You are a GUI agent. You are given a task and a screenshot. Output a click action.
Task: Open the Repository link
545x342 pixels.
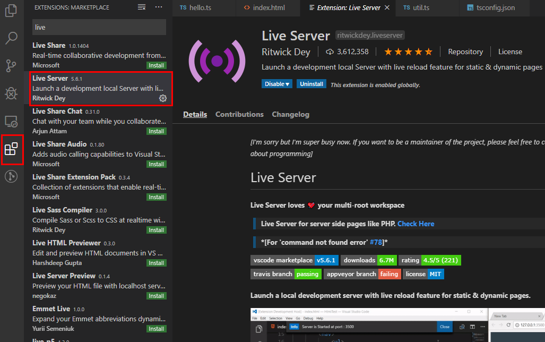465,52
